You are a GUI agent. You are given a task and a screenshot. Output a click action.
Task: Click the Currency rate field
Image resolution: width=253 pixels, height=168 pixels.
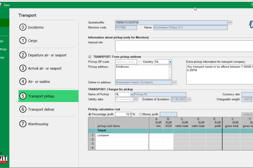[248, 94]
